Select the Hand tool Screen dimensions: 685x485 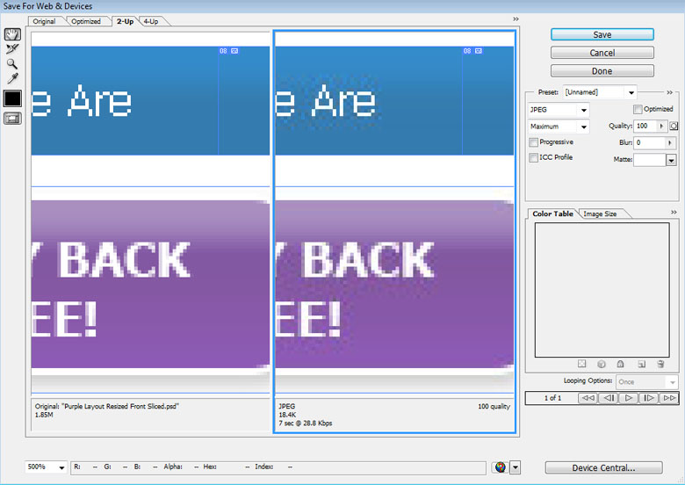(x=12, y=34)
